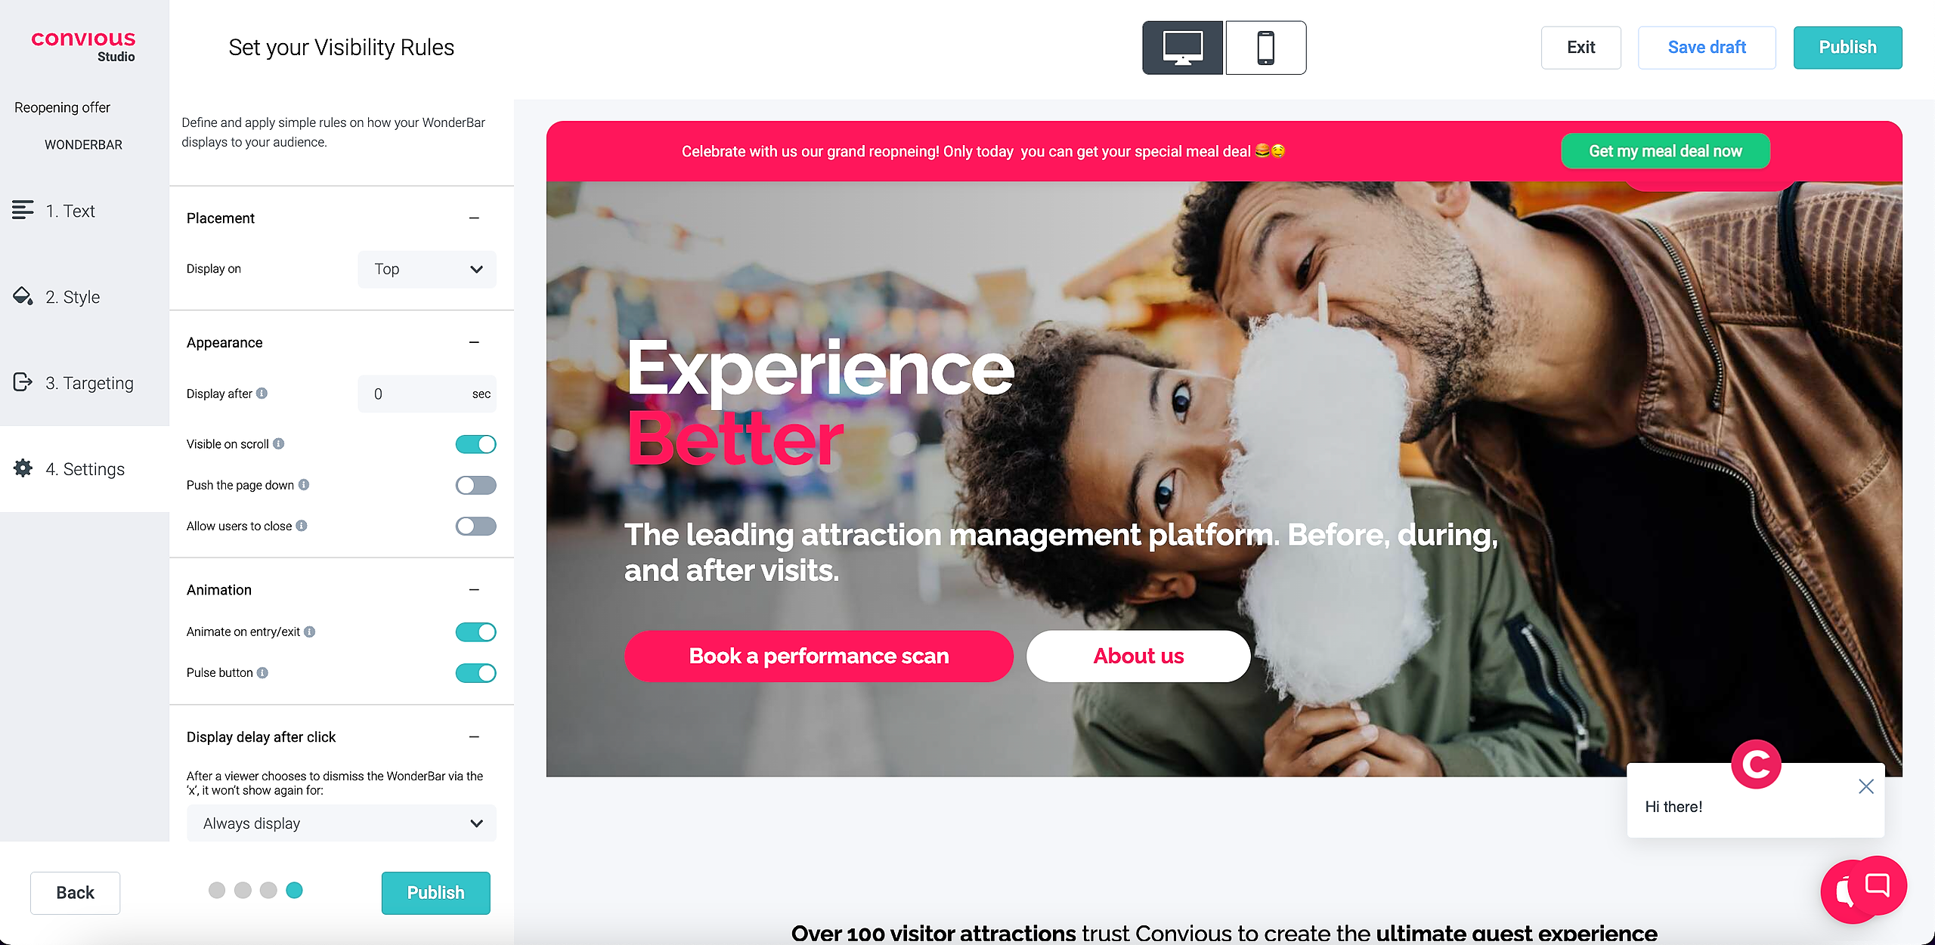The image size is (1935, 945).
Task: Click the info icon next to Visible on scroll
Action: [278, 443]
